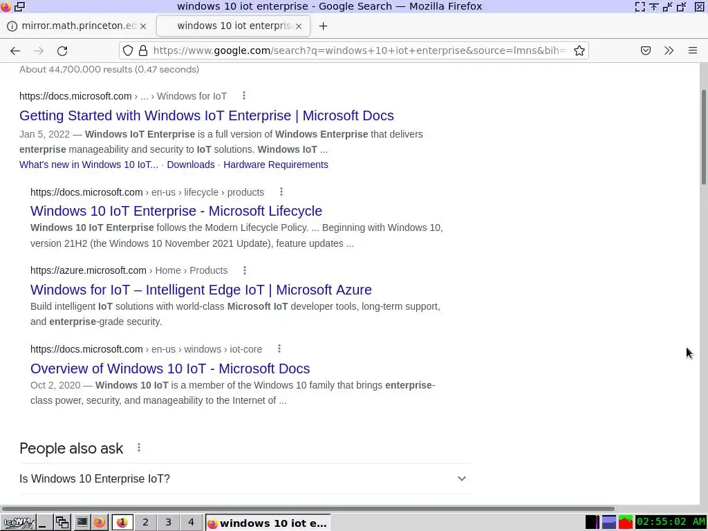Open Overview of Windows 10 IoT link
This screenshot has width=708, height=531.
(x=170, y=369)
